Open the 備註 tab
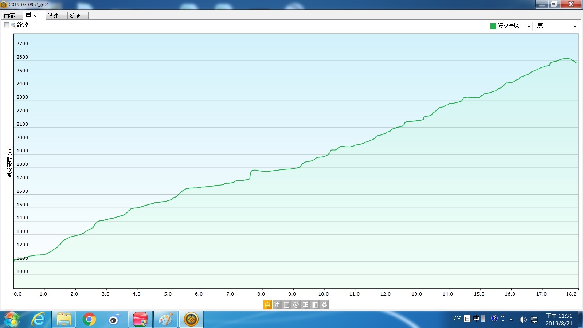This screenshot has width=583, height=328. tap(56, 16)
